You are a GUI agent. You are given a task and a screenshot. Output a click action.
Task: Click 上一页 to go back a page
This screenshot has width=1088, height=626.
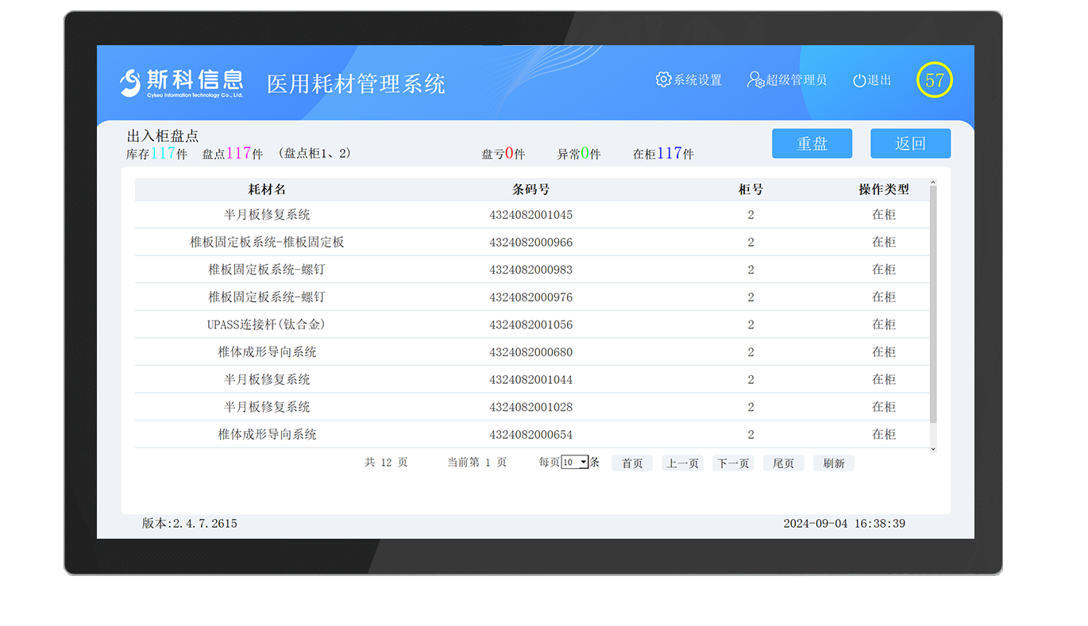click(x=682, y=463)
